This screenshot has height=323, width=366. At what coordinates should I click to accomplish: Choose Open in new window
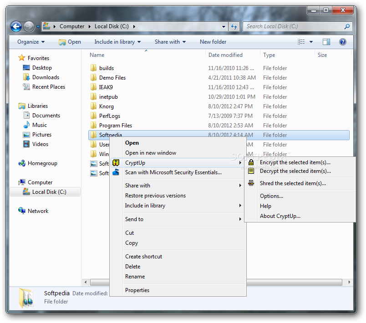178,153
